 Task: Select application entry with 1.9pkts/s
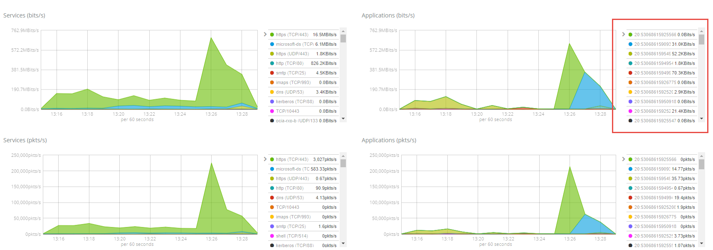pos(662,207)
